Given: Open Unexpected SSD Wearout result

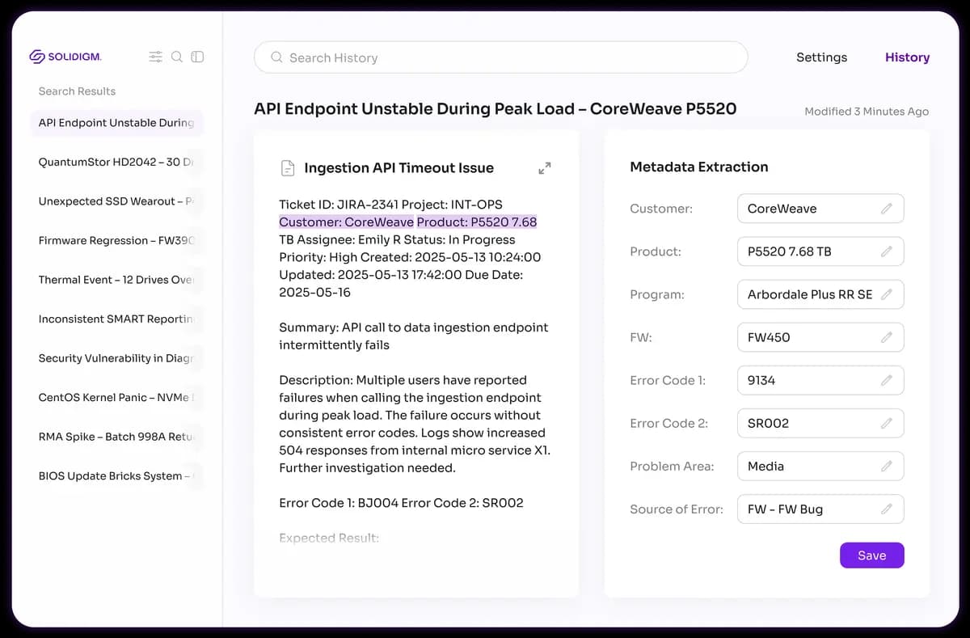Looking at the screenshot, I should [x=118, y=201].
